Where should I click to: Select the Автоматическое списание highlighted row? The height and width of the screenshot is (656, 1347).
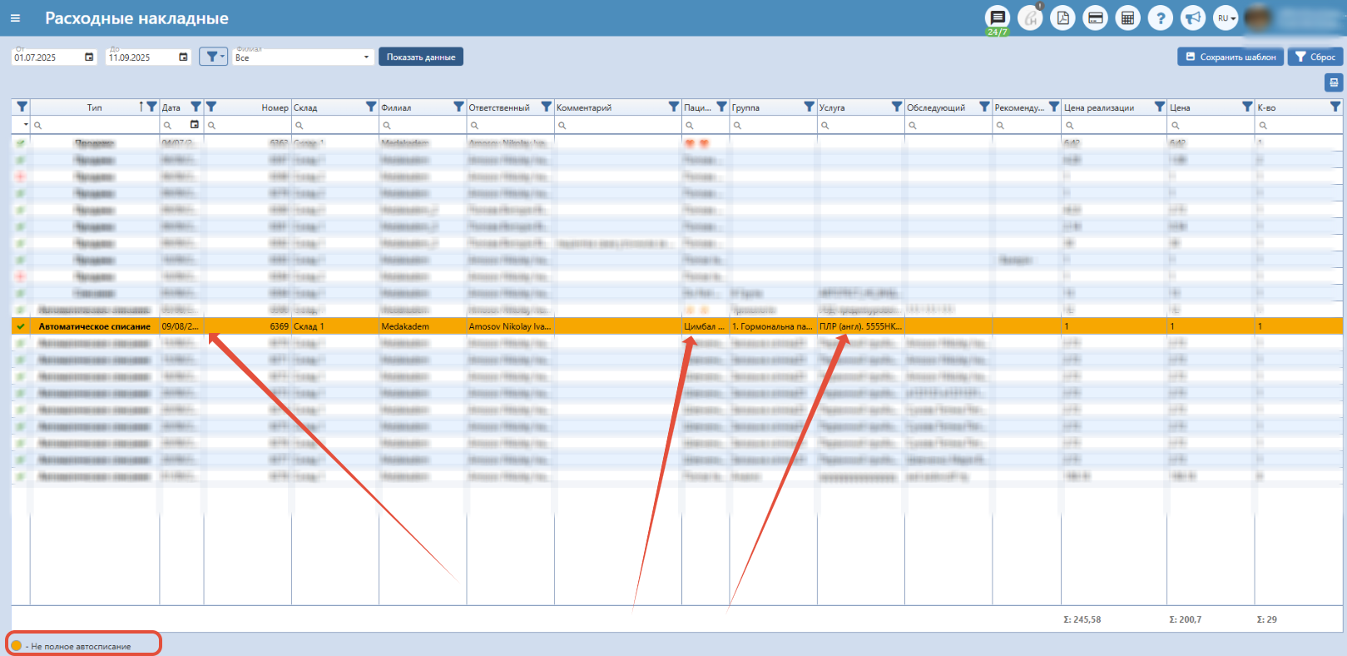[677, 326]
